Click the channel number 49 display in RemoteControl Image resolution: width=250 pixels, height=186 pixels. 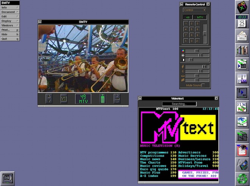[188, 17]
